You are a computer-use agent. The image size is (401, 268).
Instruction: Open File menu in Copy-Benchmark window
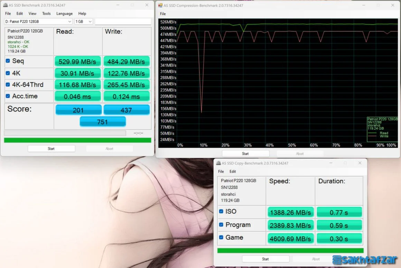pos(221,171)
